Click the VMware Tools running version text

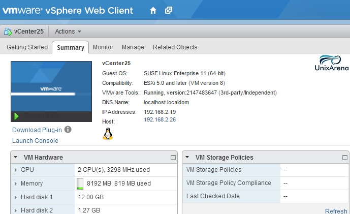pos(210,93)
